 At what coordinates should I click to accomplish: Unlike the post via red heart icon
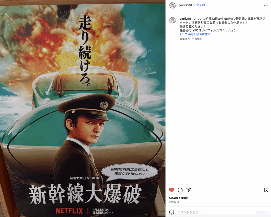[171, 190]
